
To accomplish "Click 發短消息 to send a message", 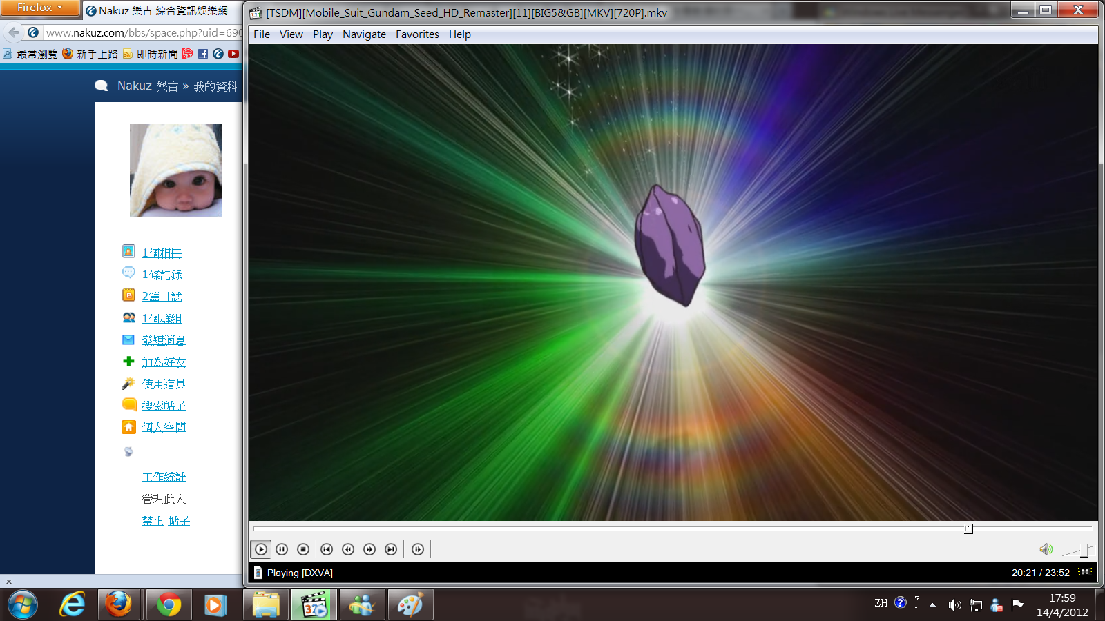I will [164, 340].
